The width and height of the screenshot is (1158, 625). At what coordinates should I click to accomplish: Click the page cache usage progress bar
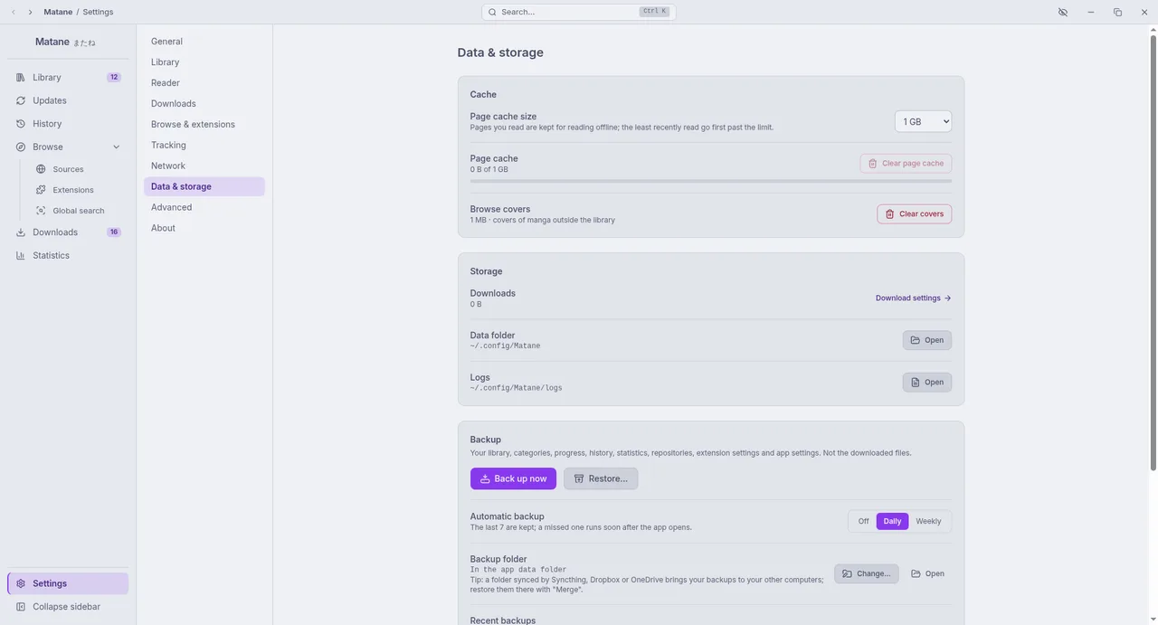tap(710, 181)
